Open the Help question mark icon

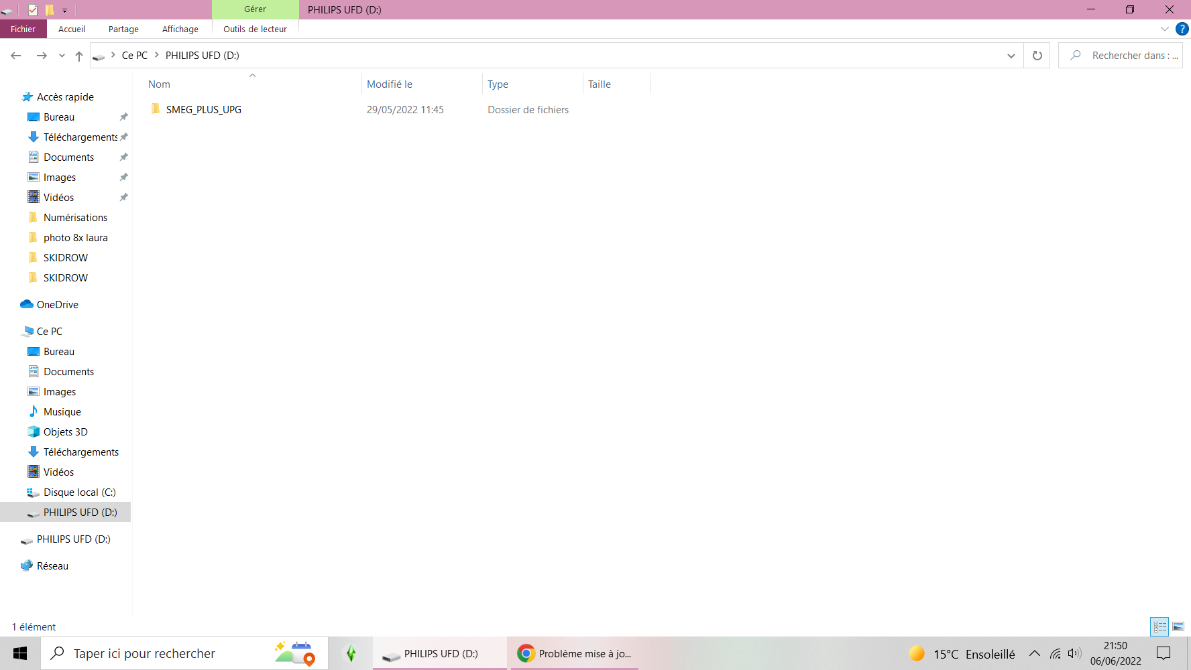1182,29
